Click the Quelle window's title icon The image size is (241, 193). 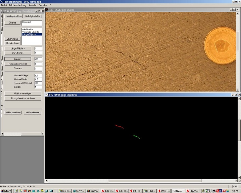[47, 10]
